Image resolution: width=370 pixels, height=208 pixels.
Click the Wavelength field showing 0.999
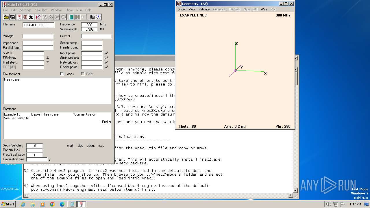pyautogui.click(x=89, y=29)
